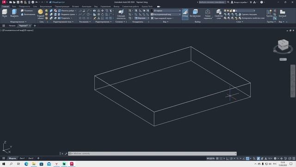Click the Group (Группа) icon
296x167 pixels.
coord(269,12)
